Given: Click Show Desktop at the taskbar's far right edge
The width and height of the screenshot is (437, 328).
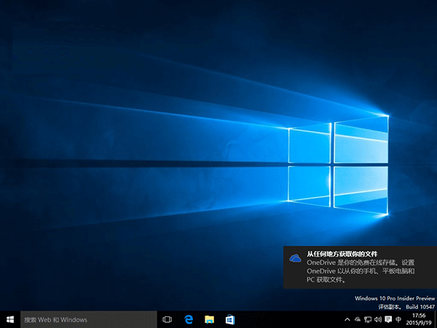Looking at the screenshot, I should pos(436,319).
